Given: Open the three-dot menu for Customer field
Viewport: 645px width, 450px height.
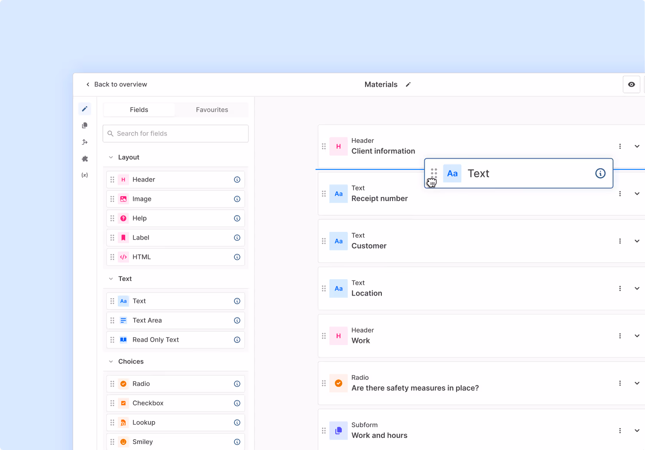Looking at the screenshot, I should (x=620, y=241).
